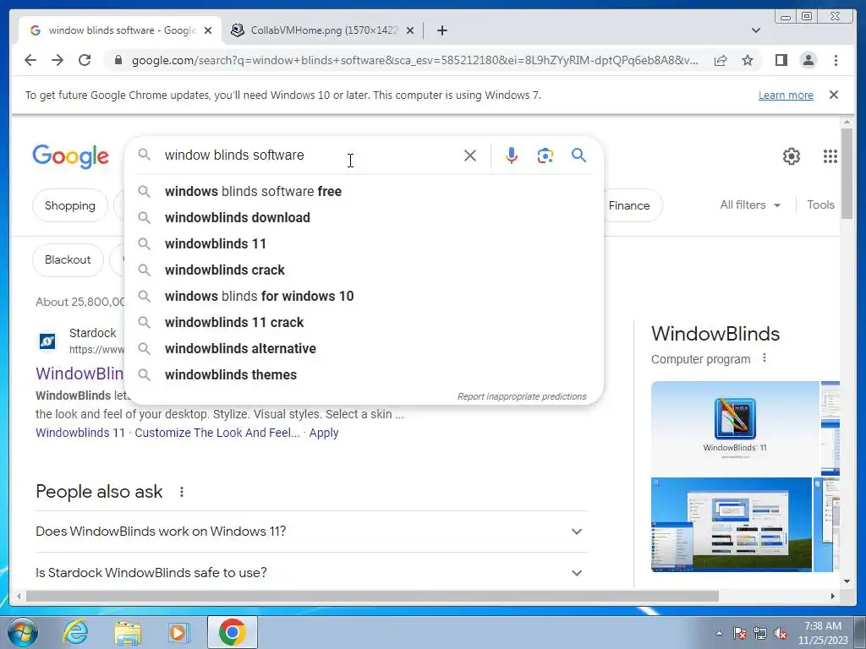The width and height of the screenshot is (866, 649).
Task: Start voice search with microphone icon
Action: pos(512,155)
